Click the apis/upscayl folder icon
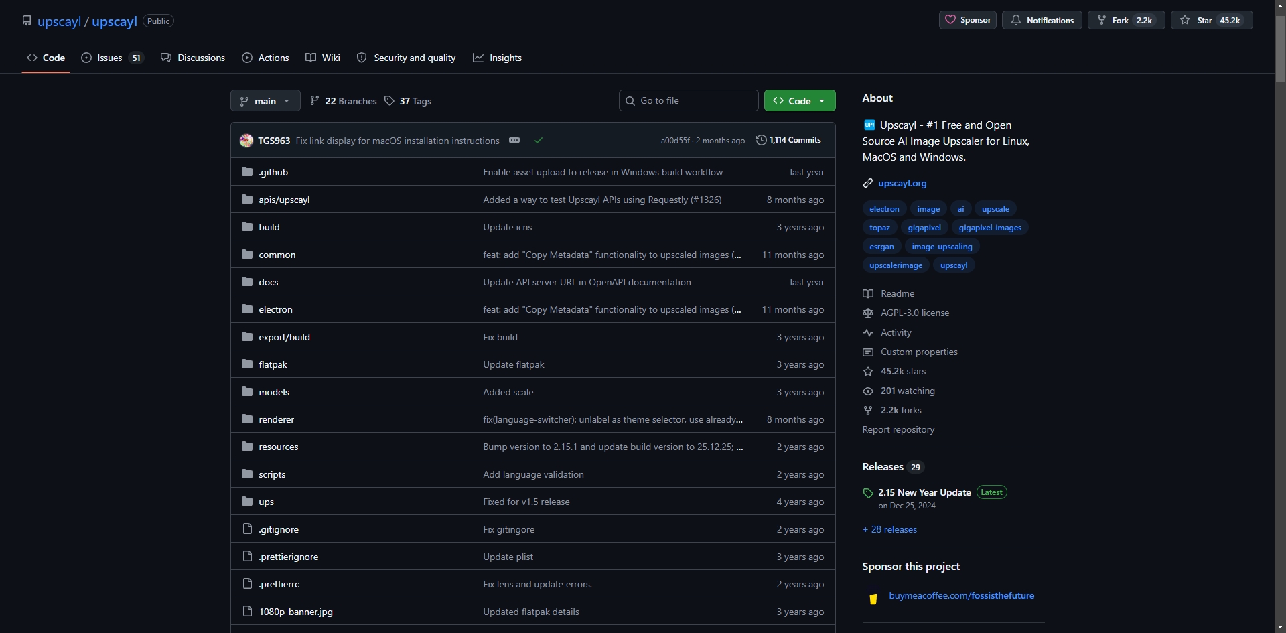Image resolution: width=1286 pixels, height=633 pixels. tap(247, 200)
